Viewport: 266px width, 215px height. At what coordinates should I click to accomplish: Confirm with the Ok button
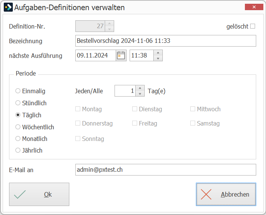[39, 194]
